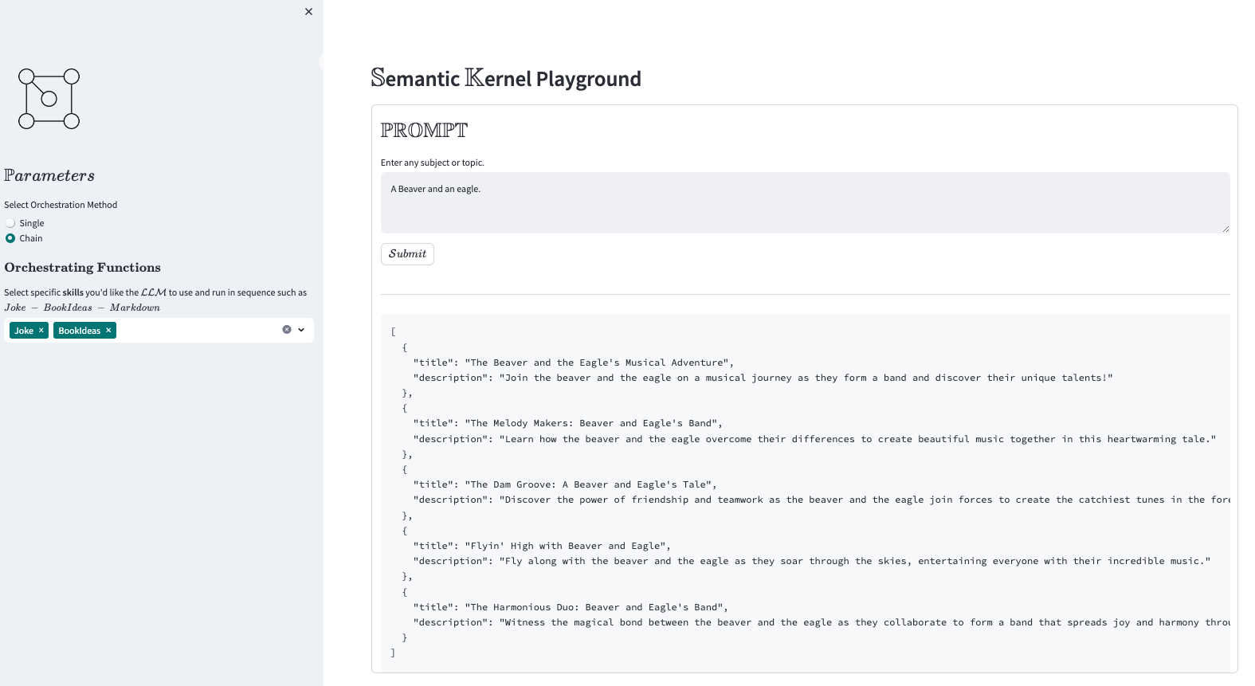Click description starting "Discover the power of friendship"

[x=865, y=500]
